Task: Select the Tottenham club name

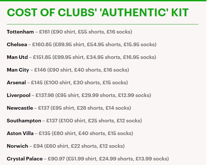Action: (20, 32)
